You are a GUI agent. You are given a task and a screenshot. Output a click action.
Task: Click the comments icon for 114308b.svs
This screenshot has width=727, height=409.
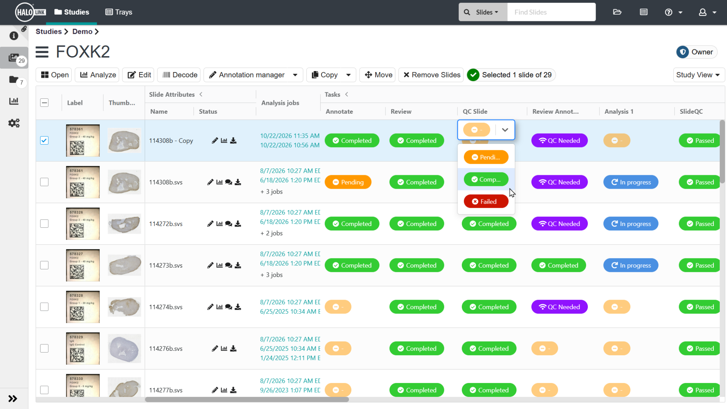(229, 182)
